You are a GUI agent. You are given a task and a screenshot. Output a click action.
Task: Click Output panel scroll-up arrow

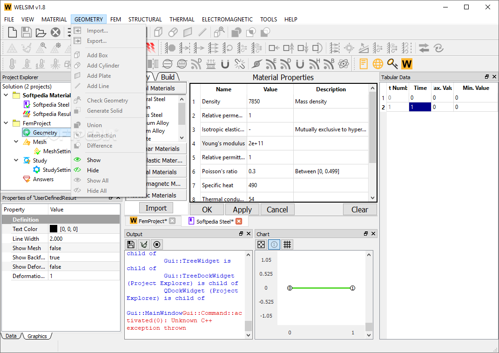pyautogui.click(x=248, y=255)
